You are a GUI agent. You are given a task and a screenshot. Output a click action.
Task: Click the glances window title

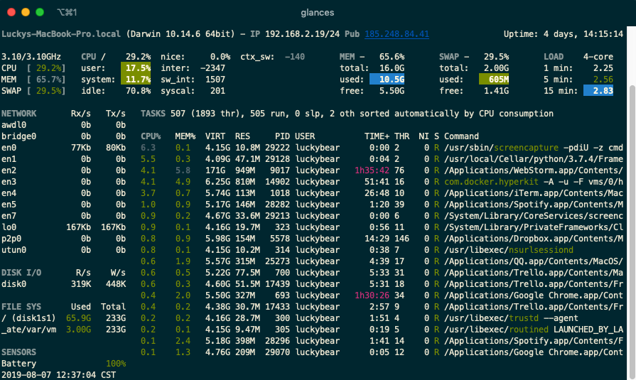click(x=318, y=12)
